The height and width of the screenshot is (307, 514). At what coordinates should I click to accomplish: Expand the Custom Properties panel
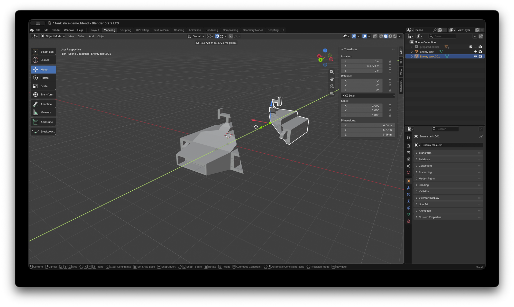(448, 217)
